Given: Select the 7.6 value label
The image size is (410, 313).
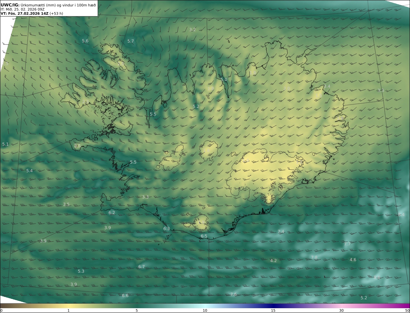Looking at the screenshot, I should click(234, 294).
